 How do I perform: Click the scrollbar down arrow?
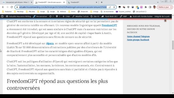tap(173, 93)
